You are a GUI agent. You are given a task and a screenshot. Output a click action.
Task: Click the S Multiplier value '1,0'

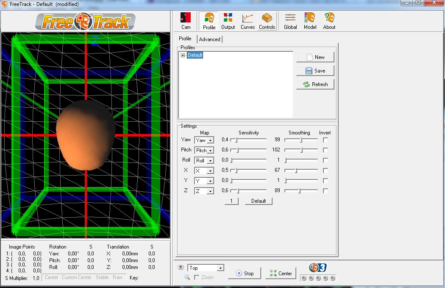tap(36, 278)
